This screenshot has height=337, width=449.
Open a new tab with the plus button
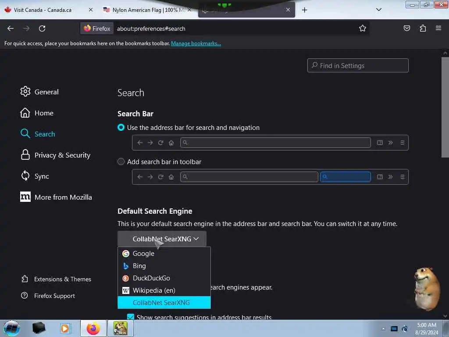(304, 10)
